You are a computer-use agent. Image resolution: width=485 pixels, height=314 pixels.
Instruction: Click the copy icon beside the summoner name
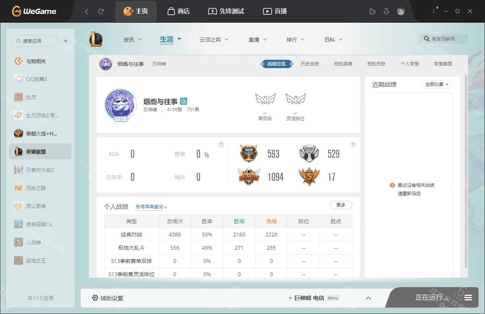[184, 101]
